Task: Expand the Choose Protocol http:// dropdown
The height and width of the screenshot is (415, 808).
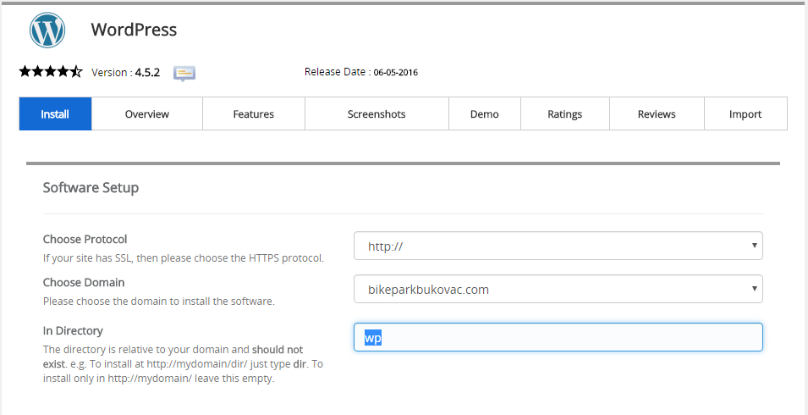Action: pos(558,246)
